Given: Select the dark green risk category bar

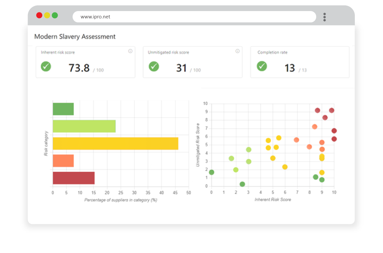Looking at the screenshot, I should [63, 109].
